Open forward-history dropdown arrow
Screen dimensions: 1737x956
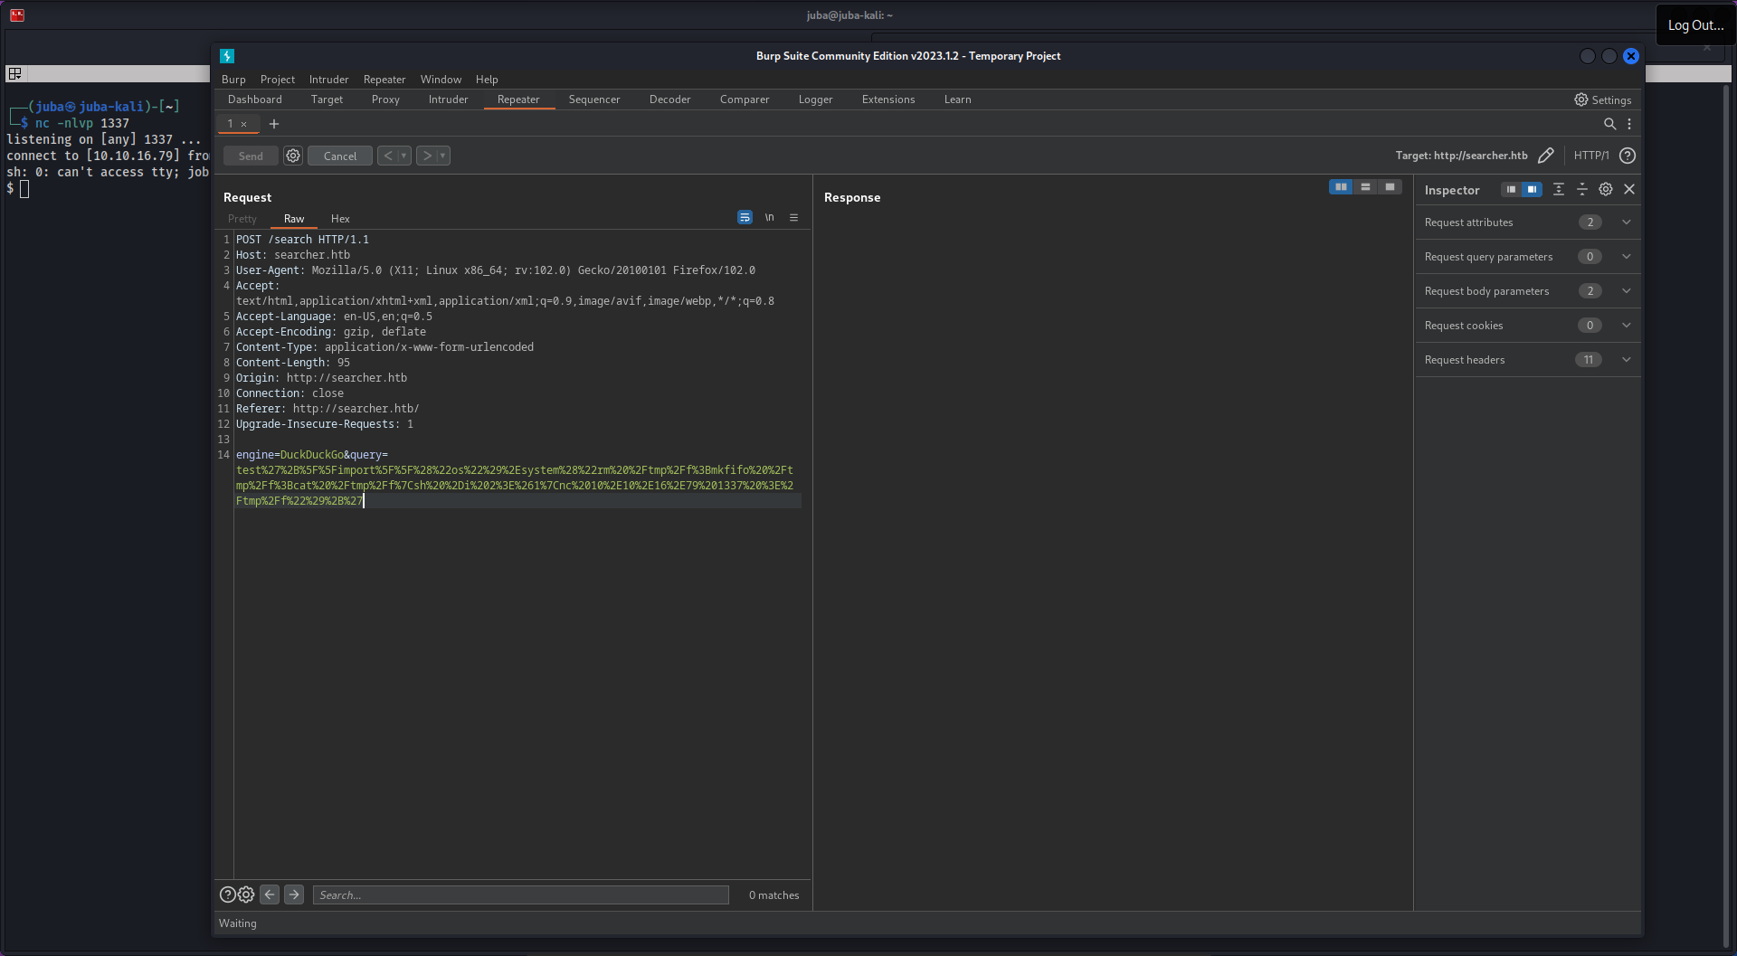[443, 156]
